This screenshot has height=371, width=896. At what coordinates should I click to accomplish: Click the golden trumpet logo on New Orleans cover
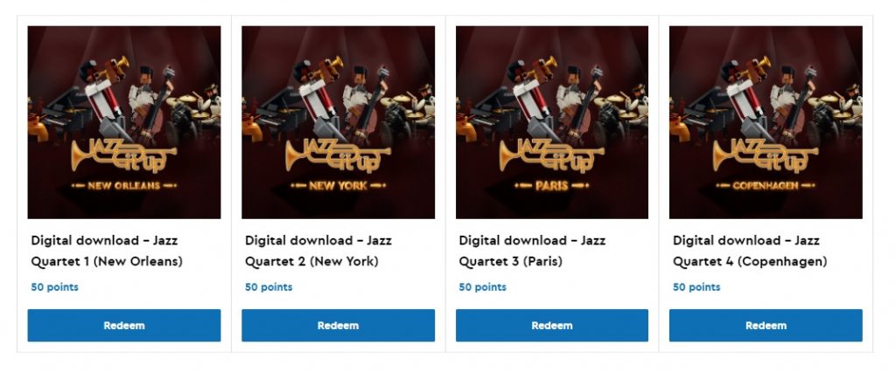tap(124, 155)
